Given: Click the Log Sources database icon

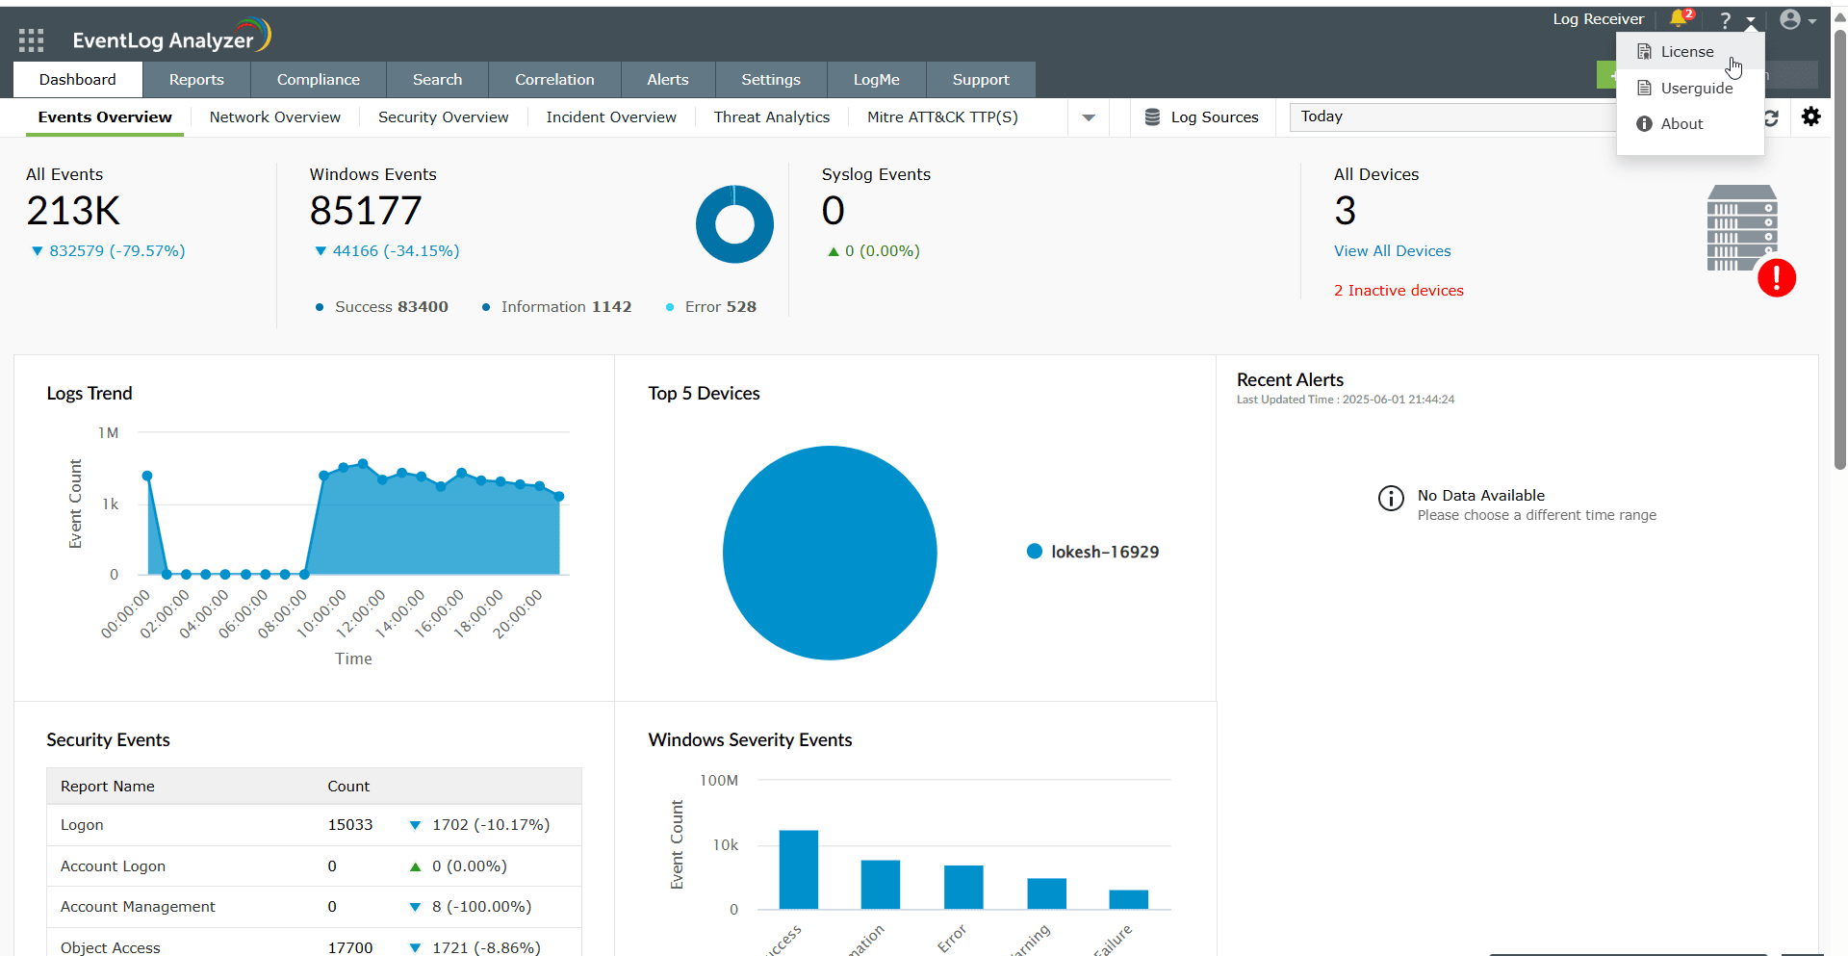Looking at the screenshot, I should (1152, 117).
